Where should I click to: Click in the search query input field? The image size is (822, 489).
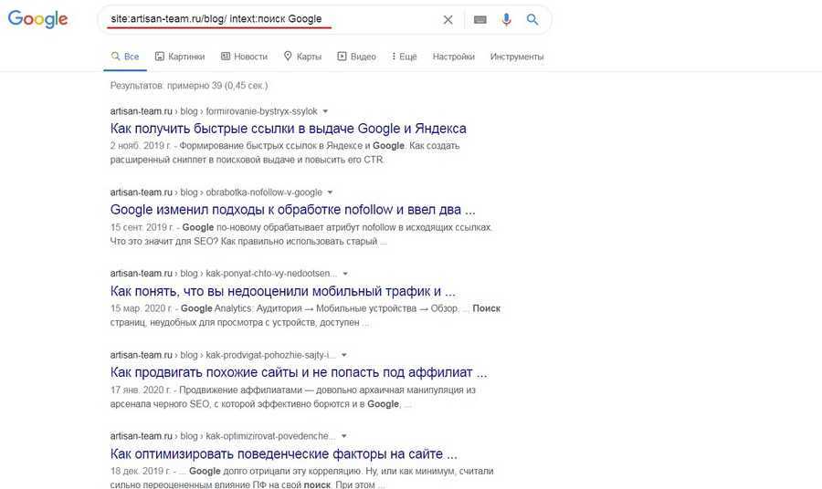(x=274, y=19)
